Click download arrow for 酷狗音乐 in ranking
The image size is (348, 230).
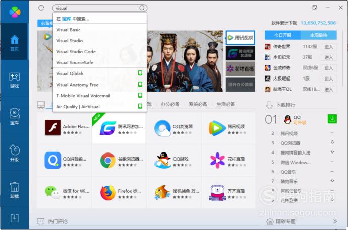click(x=332, y=181)
